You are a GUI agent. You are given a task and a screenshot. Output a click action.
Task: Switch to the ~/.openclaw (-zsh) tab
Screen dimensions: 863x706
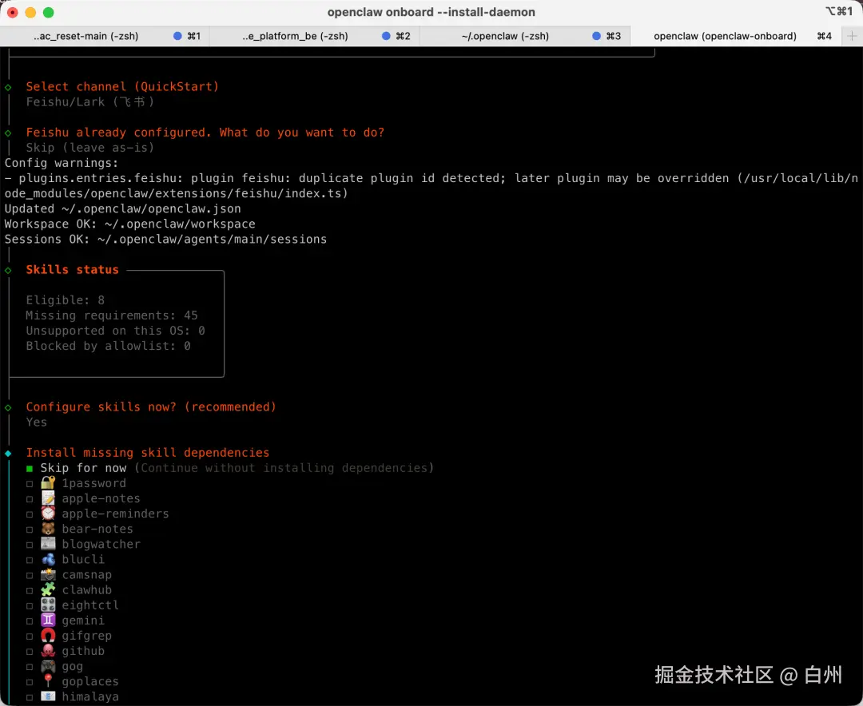(524, 36)
